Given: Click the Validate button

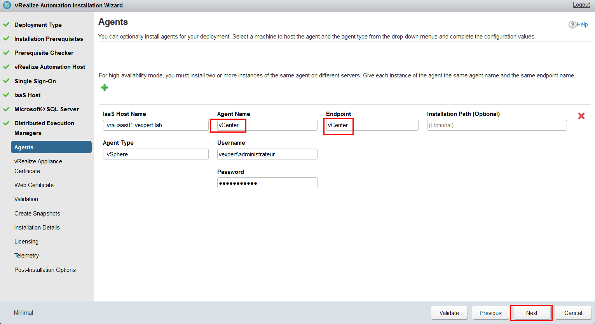Looking at the screenshot, I should (x=449, y=313).
